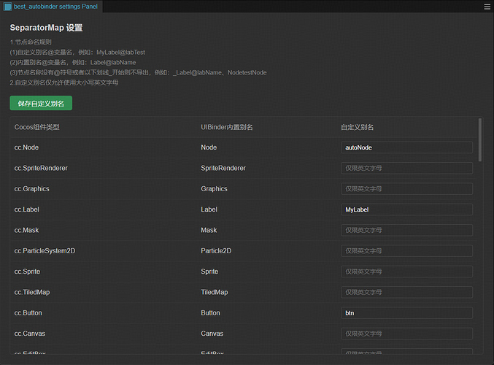494x365 pixels.
Task: Focus the alias field containing btn
Action: coord(406,313)
